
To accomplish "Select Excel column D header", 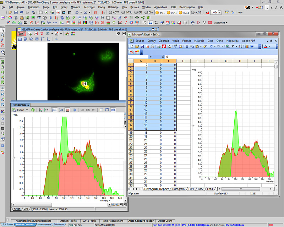I will click(183, 61).
